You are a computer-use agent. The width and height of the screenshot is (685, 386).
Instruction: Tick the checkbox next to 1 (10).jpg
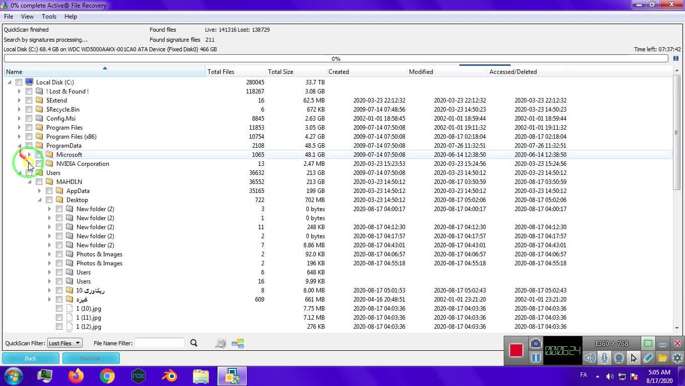(x=59, y=309)
